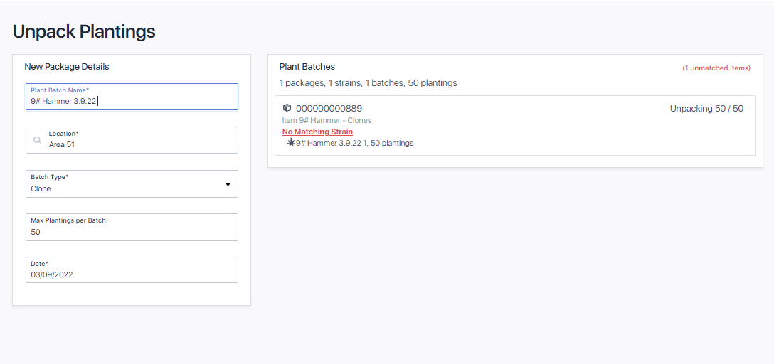Click the package box icon beside 000000000889
The width and height of the screenshot is (774, 364).
[x=287, y=108]
